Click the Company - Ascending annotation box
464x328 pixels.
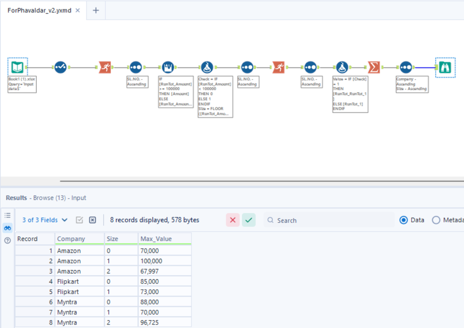pos(412,84)
